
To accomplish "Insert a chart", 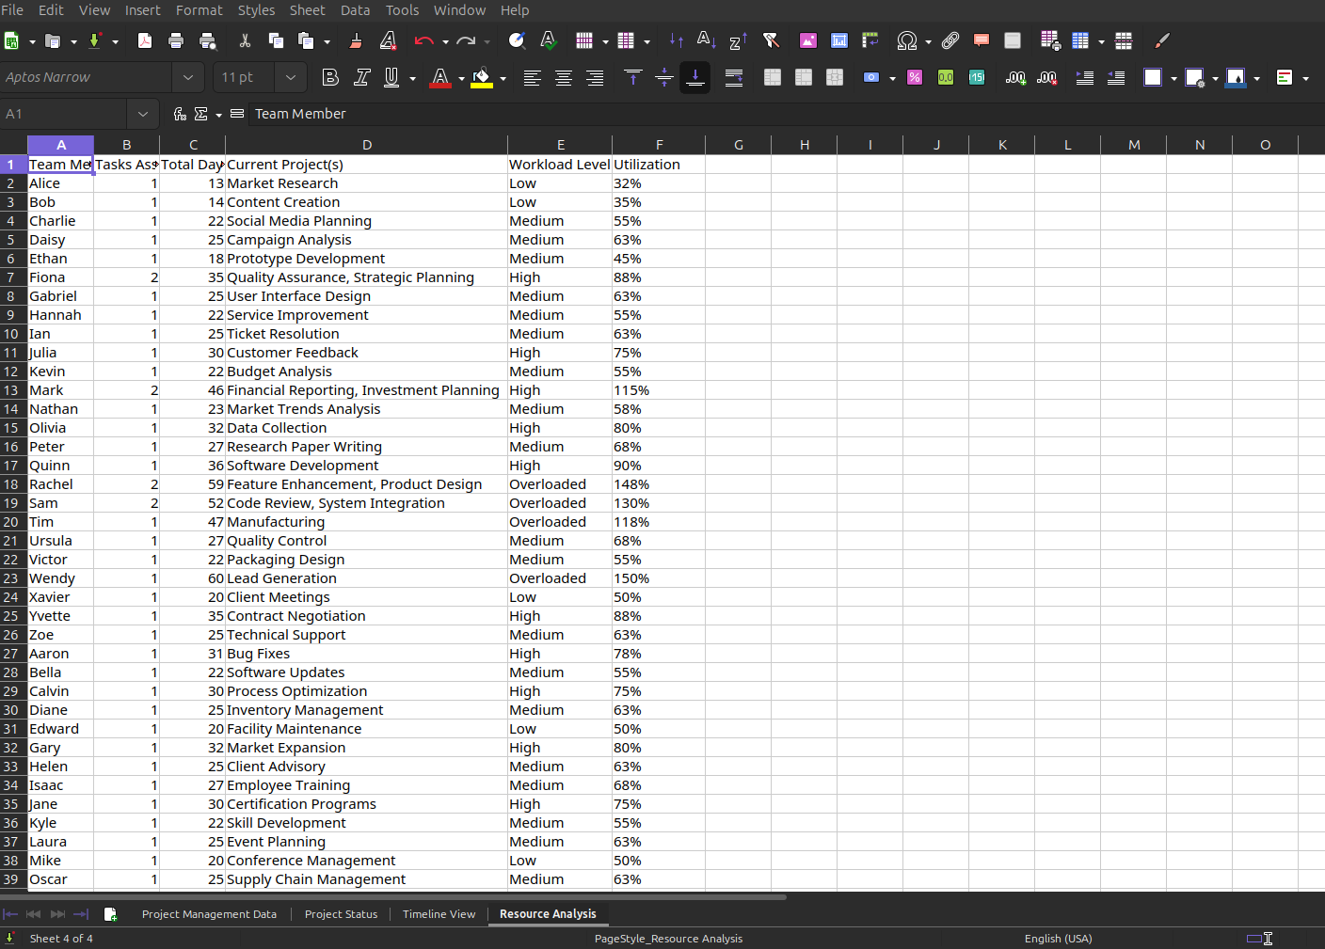I will point(839,40).
